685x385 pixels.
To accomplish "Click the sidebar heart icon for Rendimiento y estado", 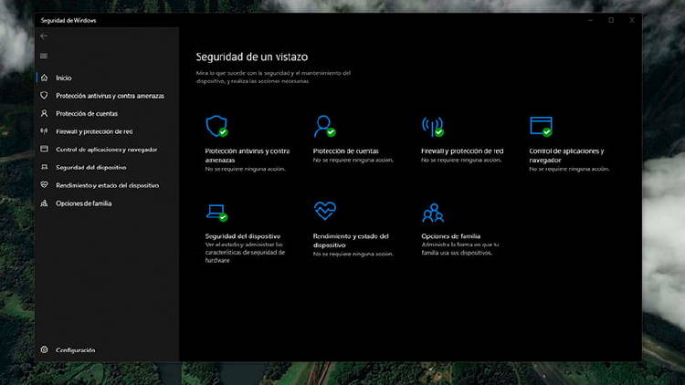I will coord(44,185).
